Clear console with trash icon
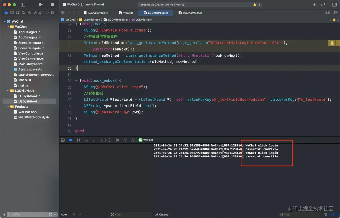 click(326, 215)
